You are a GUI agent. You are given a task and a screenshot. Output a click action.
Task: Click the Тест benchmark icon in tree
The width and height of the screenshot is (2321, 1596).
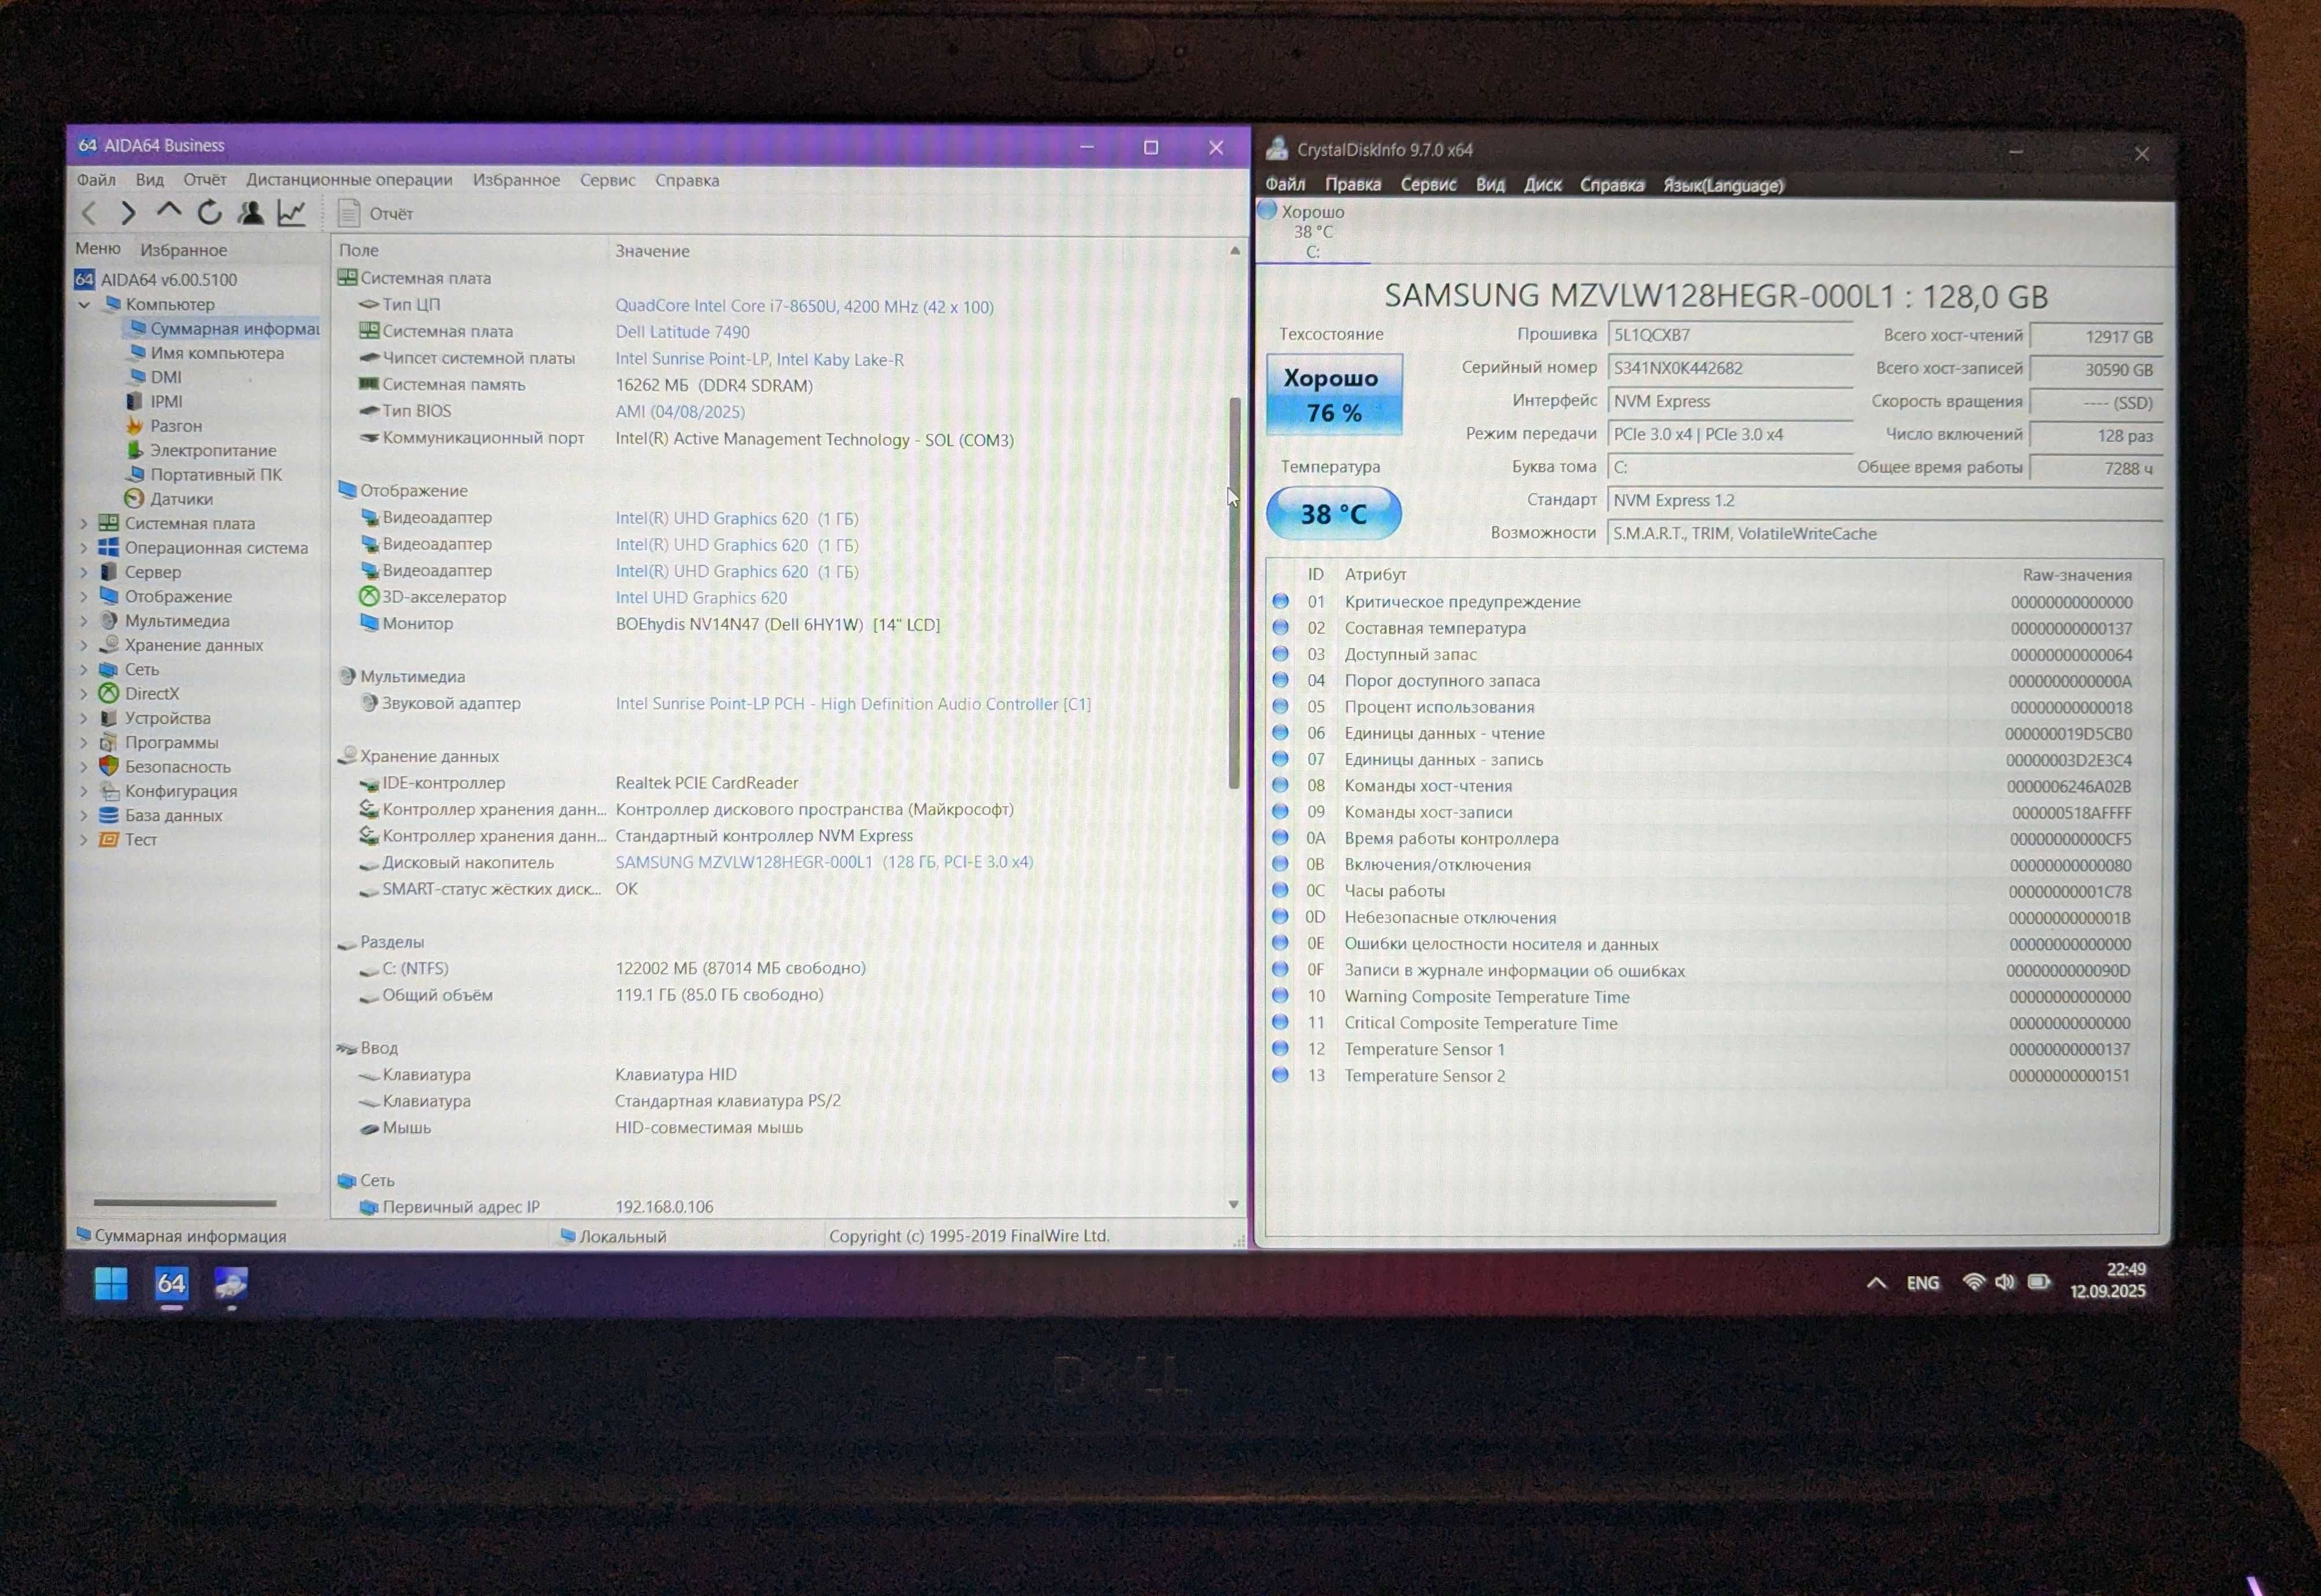pyautogui.click(x=109, y=840)
